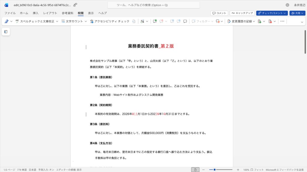
Task: Click the Editor pen icon
Action: pyautogui.click(x=7, y=21)
